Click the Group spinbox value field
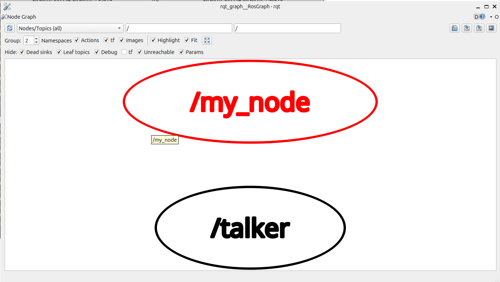The height and width of the screenshot is (282, 500). [29, 40]
